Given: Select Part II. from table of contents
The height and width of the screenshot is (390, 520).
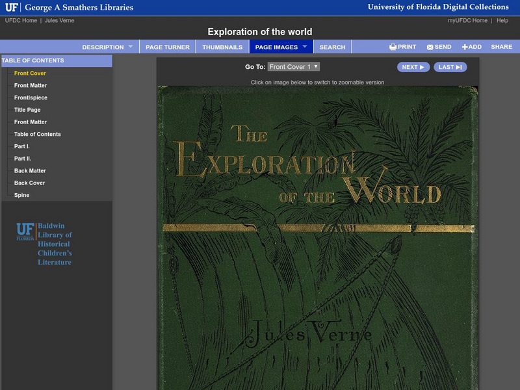Looking at the screenshot, I should coord(21,159).
